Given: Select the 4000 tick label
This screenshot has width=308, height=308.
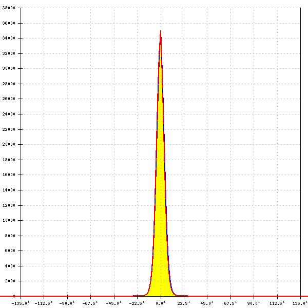Looking at the screenshot, I should pos(10,266).
